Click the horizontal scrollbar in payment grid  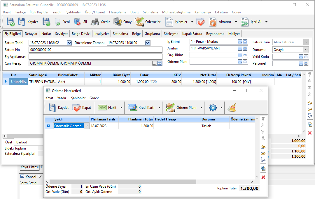pos(123,182)
